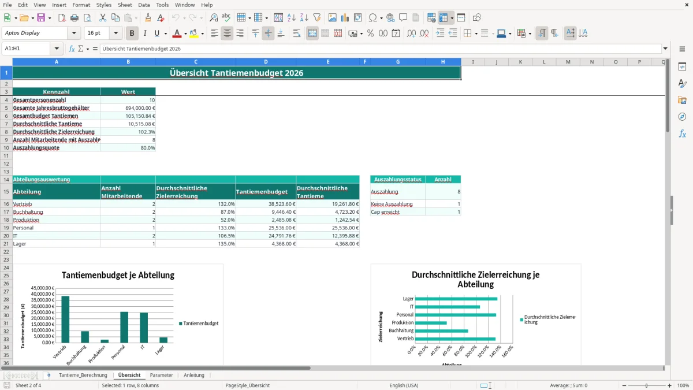Click PageStyle_Übersicht in status bar

click(248, 385)
